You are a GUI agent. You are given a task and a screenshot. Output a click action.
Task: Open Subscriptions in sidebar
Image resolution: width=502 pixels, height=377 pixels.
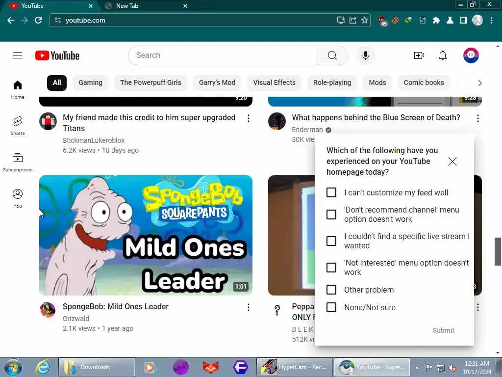click(x=18, y=162)
